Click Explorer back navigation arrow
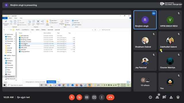Screen dimensions: 184x103 tap(4, 30)
